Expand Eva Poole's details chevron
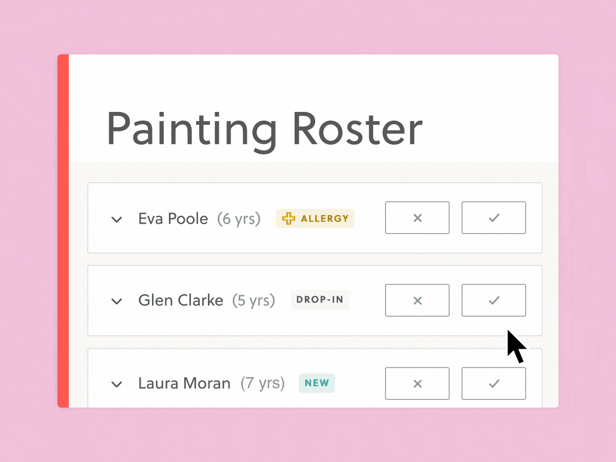The height and width of the screenshot is (462, 616). (117, 220)
